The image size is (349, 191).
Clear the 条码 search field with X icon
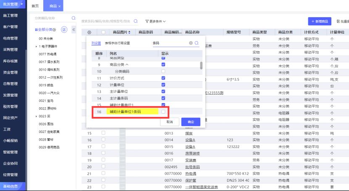191,43
